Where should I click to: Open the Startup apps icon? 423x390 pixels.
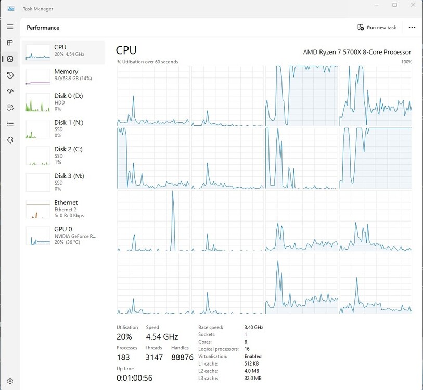pyautogui.click(x=10, y=91)
